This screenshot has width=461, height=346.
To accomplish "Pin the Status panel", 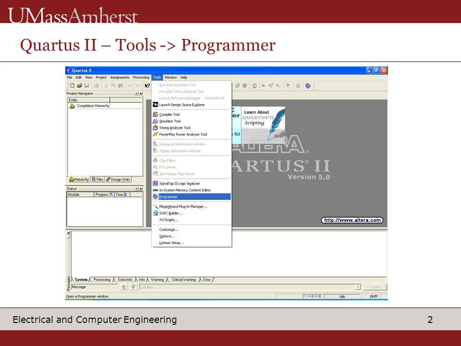I will click(137, 188).
